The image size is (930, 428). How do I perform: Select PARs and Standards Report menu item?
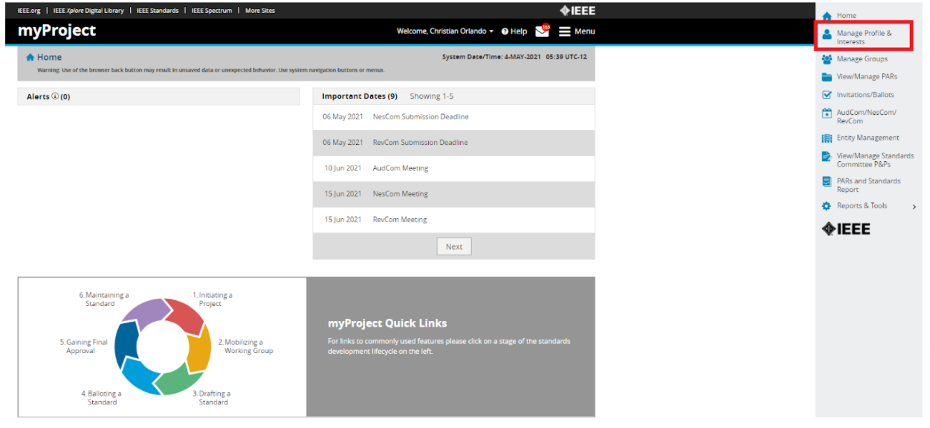pyautogui.click(x=869, y=185)
